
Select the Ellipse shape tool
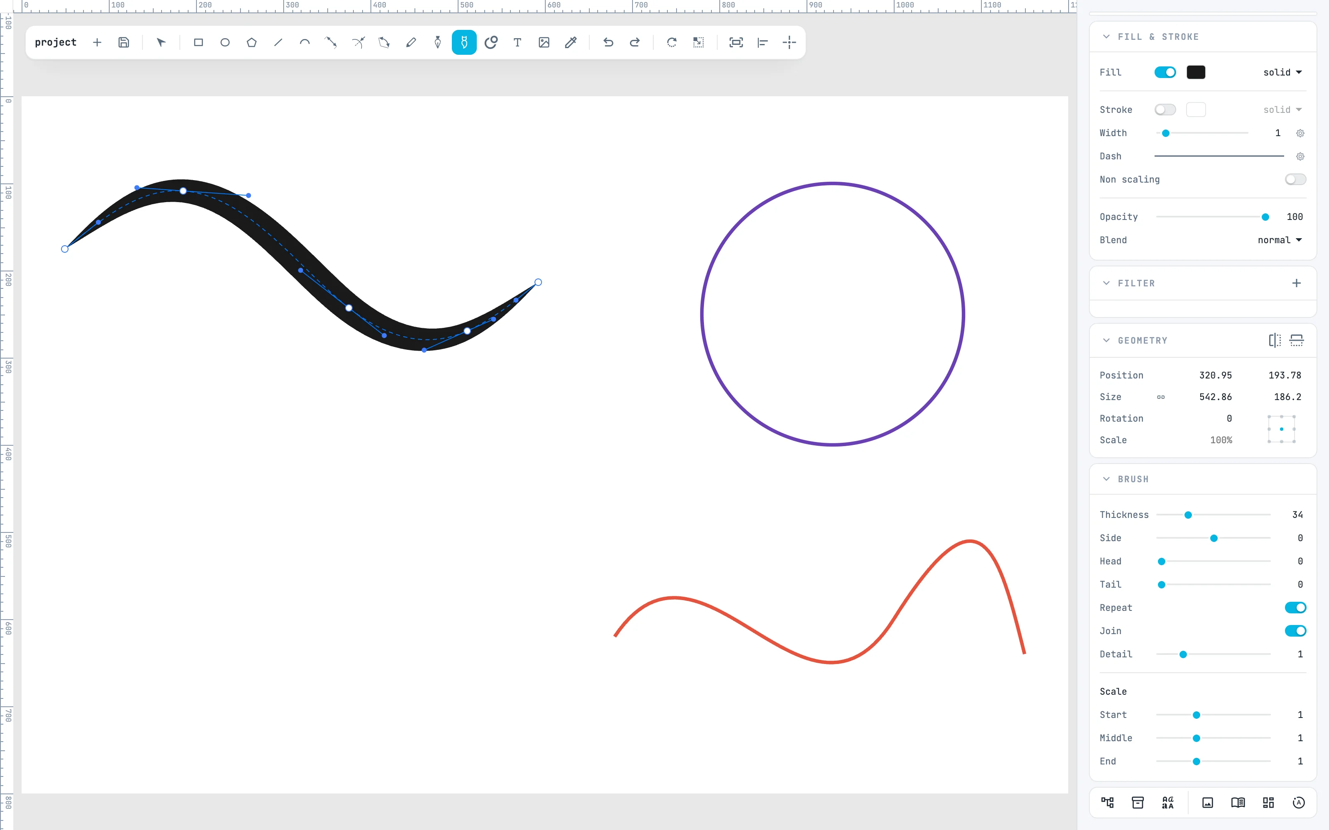pos(225,42)
